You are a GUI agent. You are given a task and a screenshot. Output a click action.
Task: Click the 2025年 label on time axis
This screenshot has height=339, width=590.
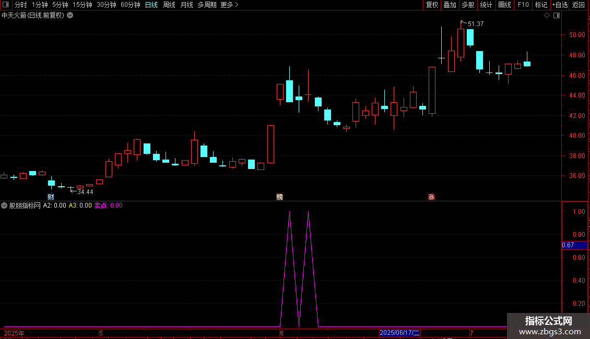point(14,333)
